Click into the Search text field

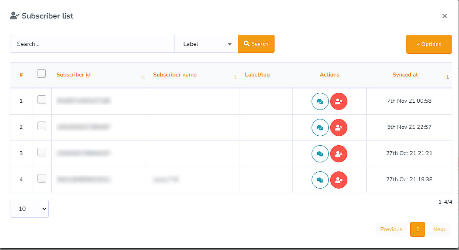pyautogui.click(x=92, y=44)
